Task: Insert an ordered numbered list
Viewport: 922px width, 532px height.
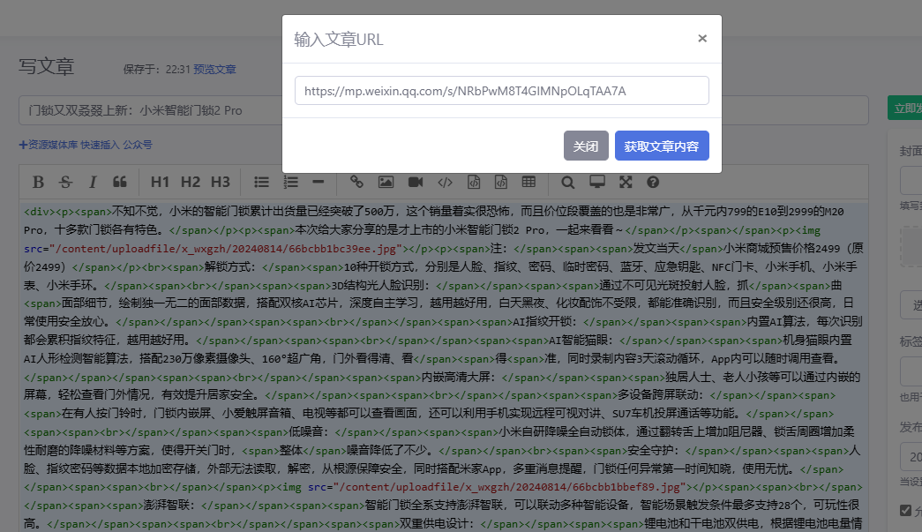Action: [290, 183]
